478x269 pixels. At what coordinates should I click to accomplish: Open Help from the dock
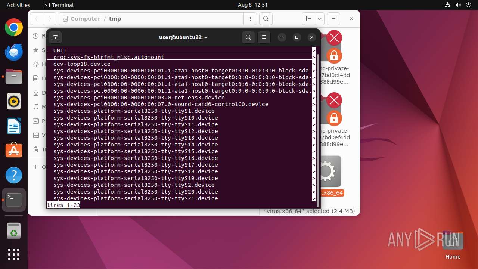click(14, 175)
